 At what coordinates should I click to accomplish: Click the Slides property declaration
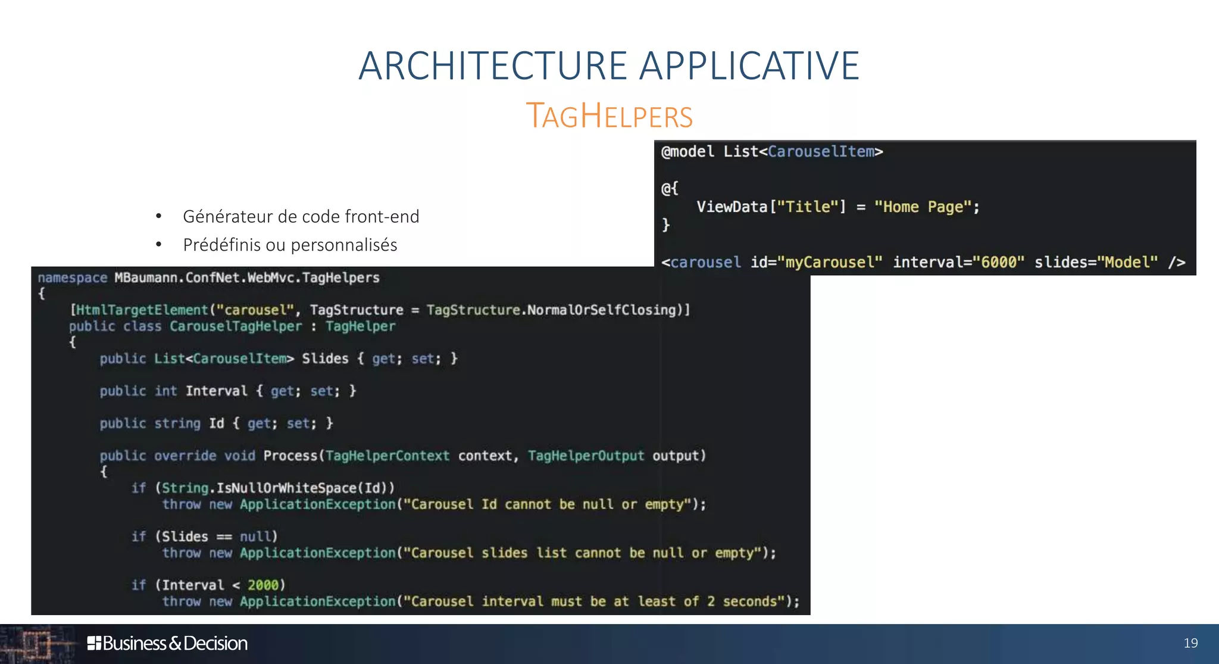pyautogui.click(x=279, y=359)
